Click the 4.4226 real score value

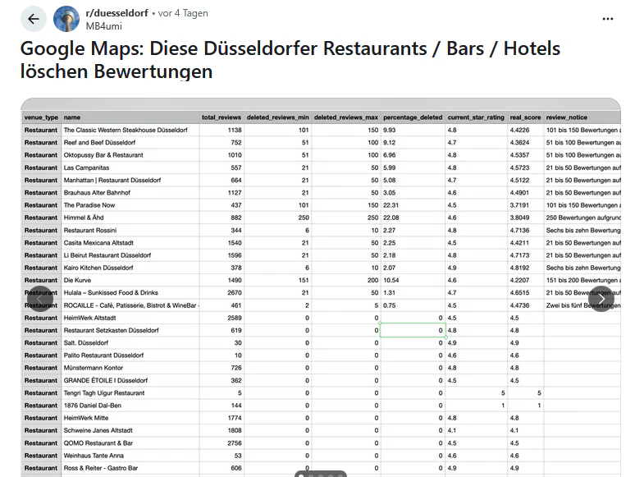[x=519, y=130]
